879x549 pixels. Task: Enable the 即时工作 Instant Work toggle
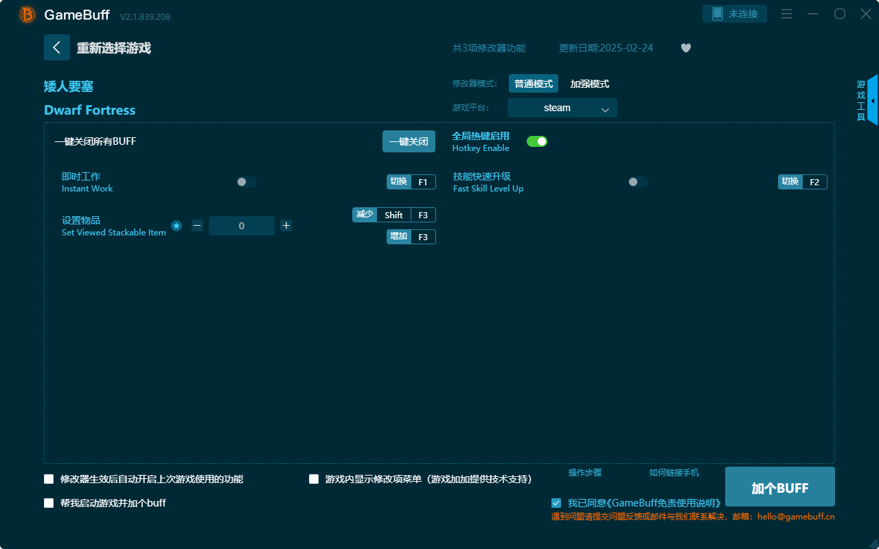[x=246, y=182]
